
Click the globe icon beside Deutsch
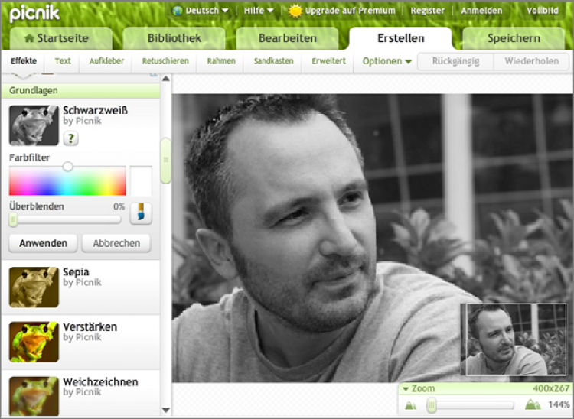[x=178, y=11]
